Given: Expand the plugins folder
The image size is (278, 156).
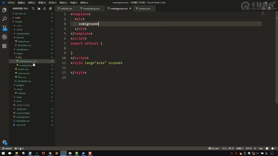Looking at the screenshot, I should [20, 85].
